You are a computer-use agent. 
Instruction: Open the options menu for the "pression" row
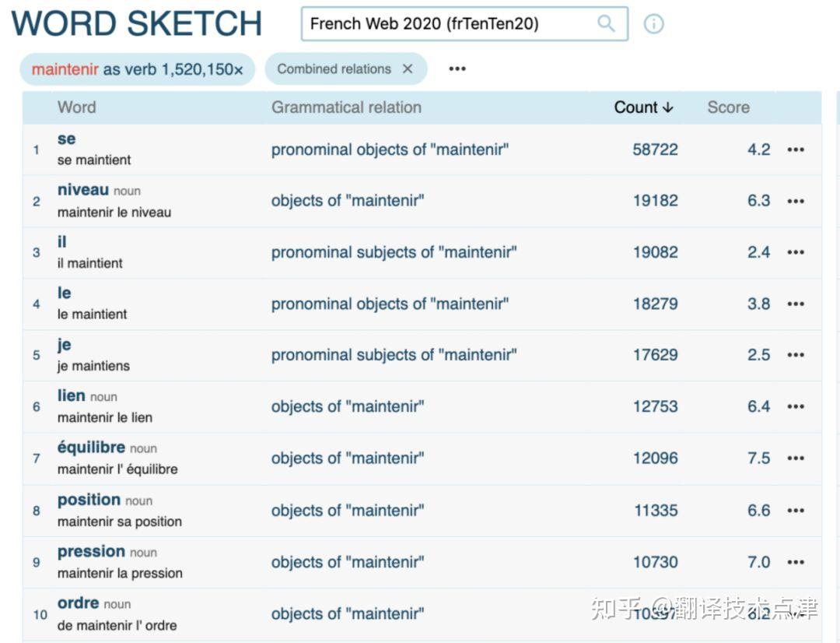tap(796, 561)
